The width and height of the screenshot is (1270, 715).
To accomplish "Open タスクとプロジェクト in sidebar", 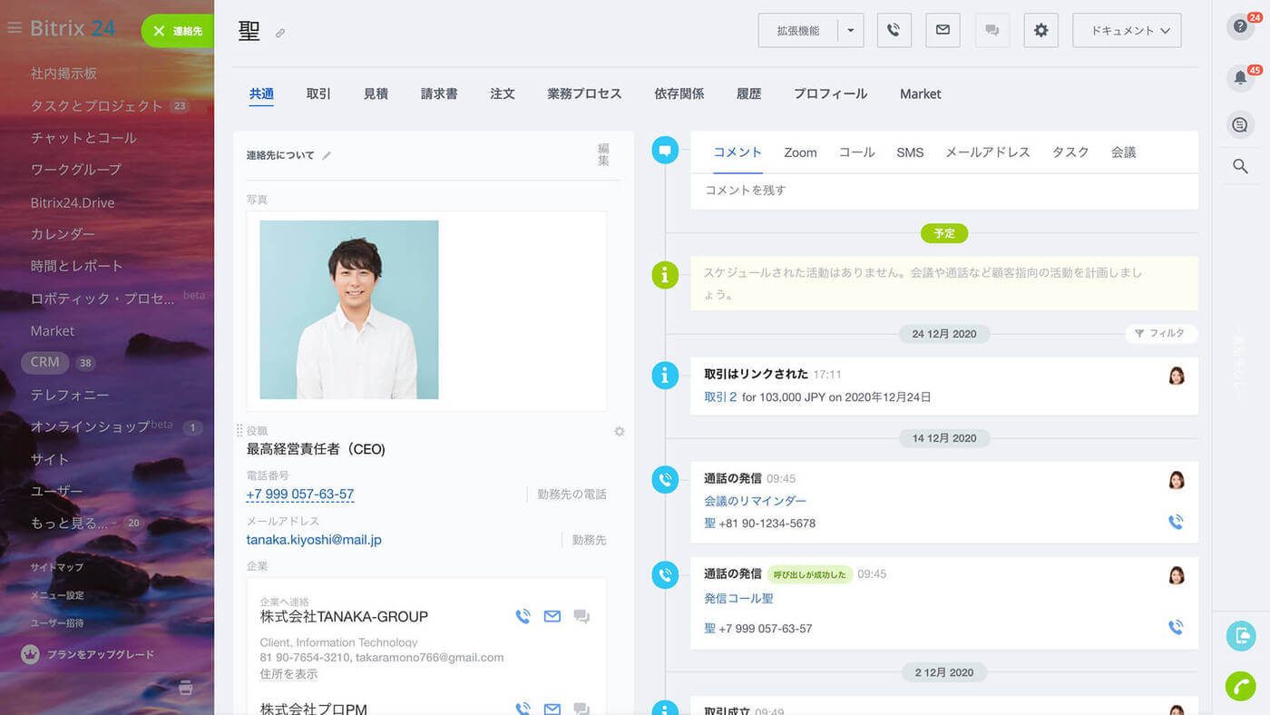I will 96,106.
